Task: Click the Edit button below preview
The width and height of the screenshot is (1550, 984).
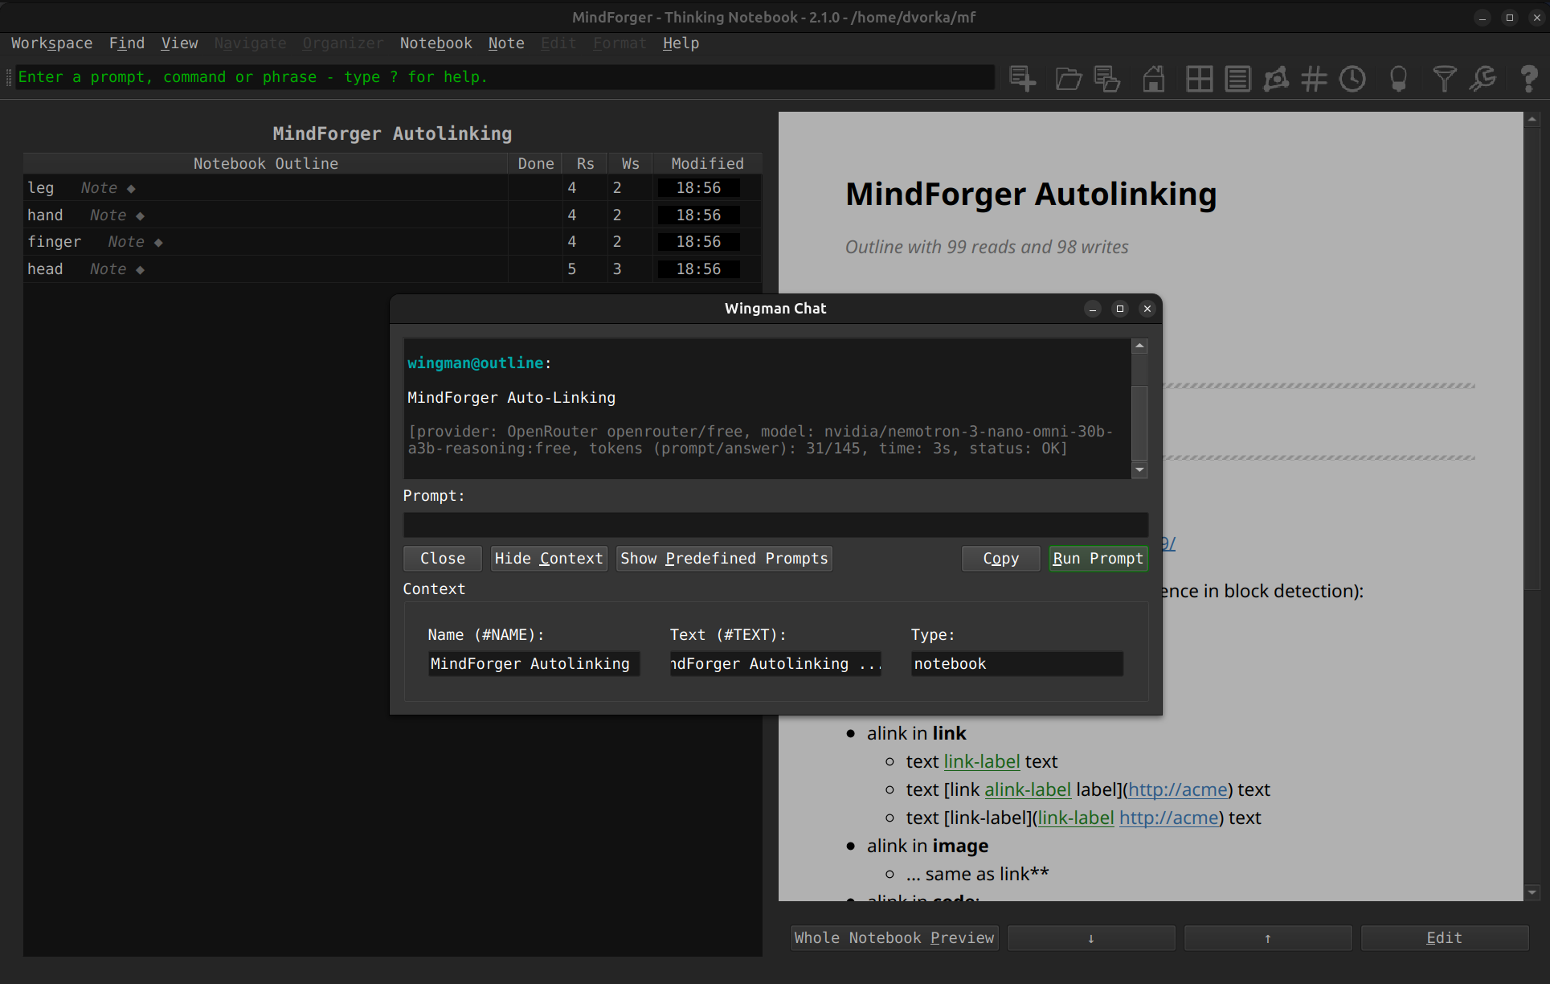Action: pos(1445,938)
